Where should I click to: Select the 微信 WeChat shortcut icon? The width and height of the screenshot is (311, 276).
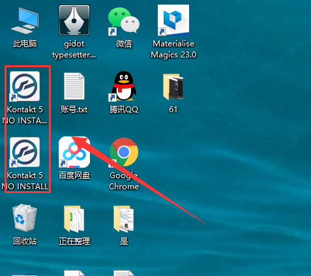(124, 21)
